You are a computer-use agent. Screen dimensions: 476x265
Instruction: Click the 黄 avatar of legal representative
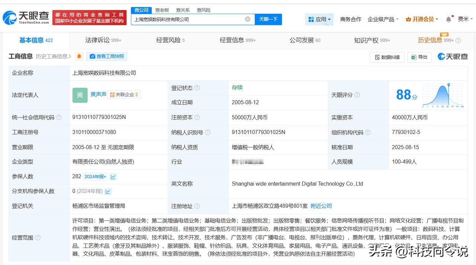[80, 95]
